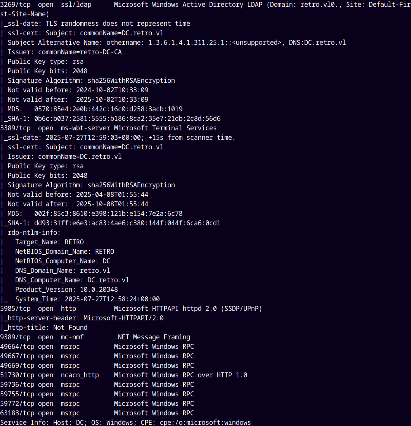This screenshot has height=426, width=411.
Task: Click the SHA-1 hash starting with dd93
Action: pyautogui.click(x=127, y=223)
